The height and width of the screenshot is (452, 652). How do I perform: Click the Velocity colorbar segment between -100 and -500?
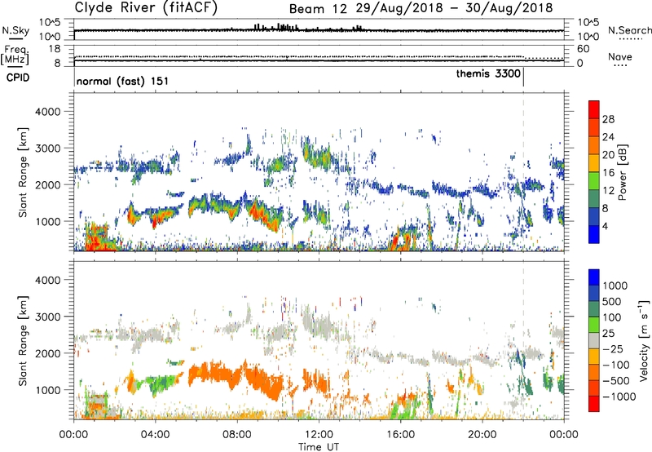click(594, 372)
